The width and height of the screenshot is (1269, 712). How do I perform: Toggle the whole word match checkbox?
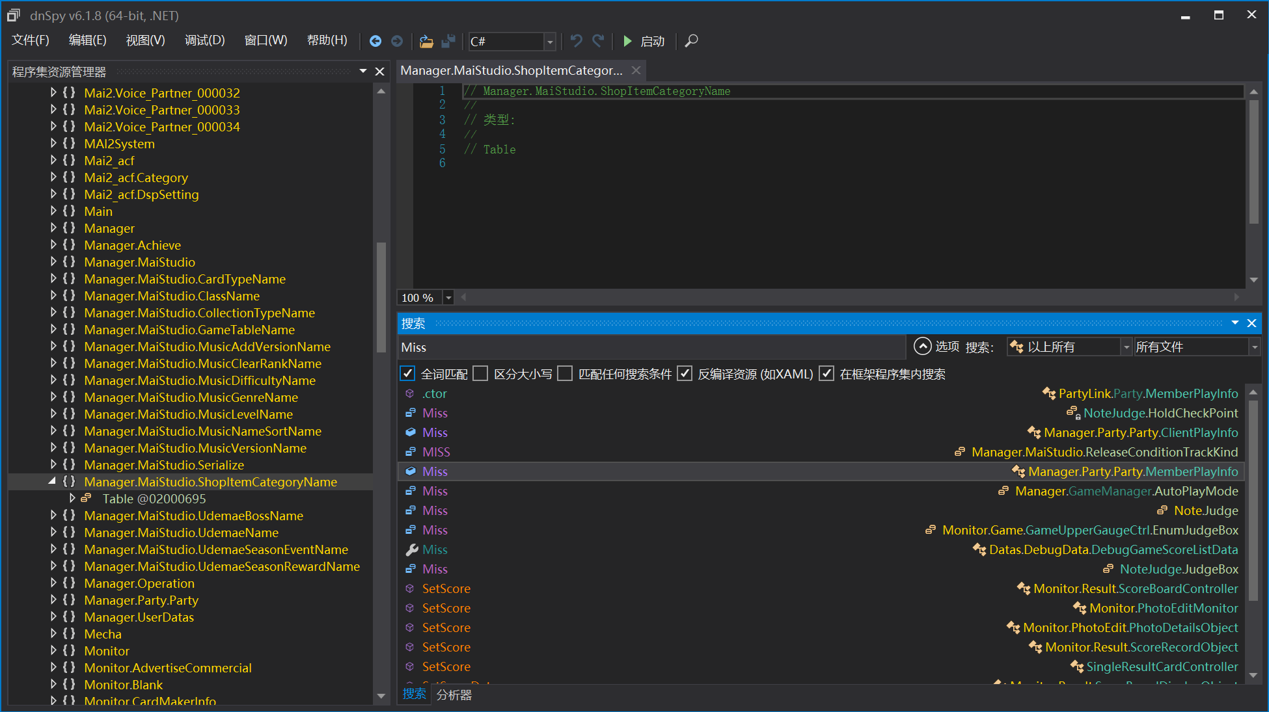click(x=407, y=373)
